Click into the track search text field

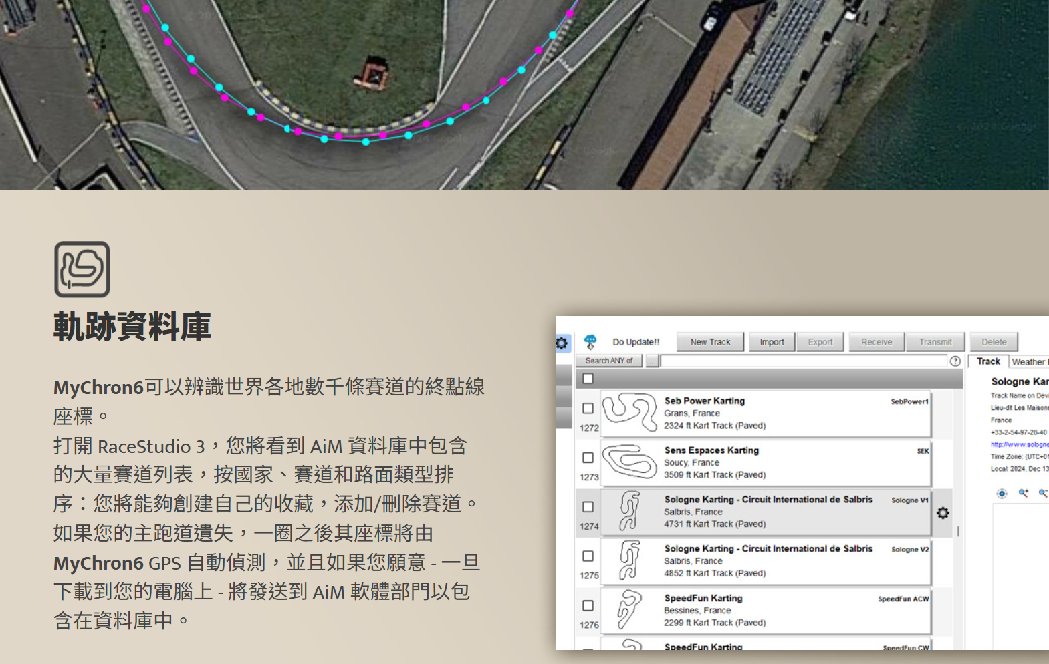pos(804,361)
